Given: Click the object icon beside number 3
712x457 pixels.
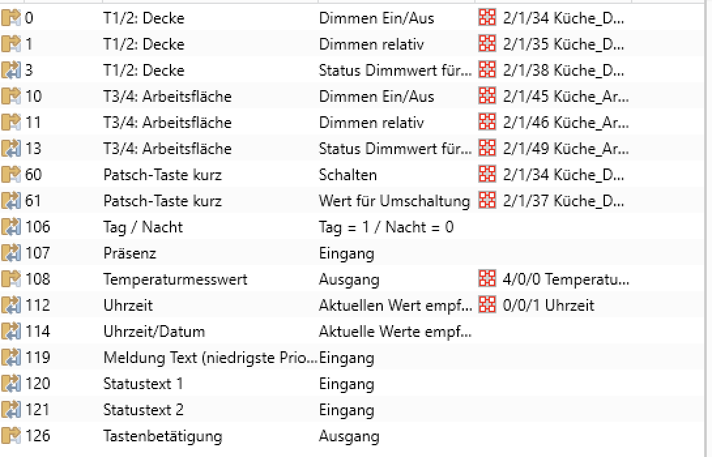Looking at the screenshot, I should coord(12,71).
